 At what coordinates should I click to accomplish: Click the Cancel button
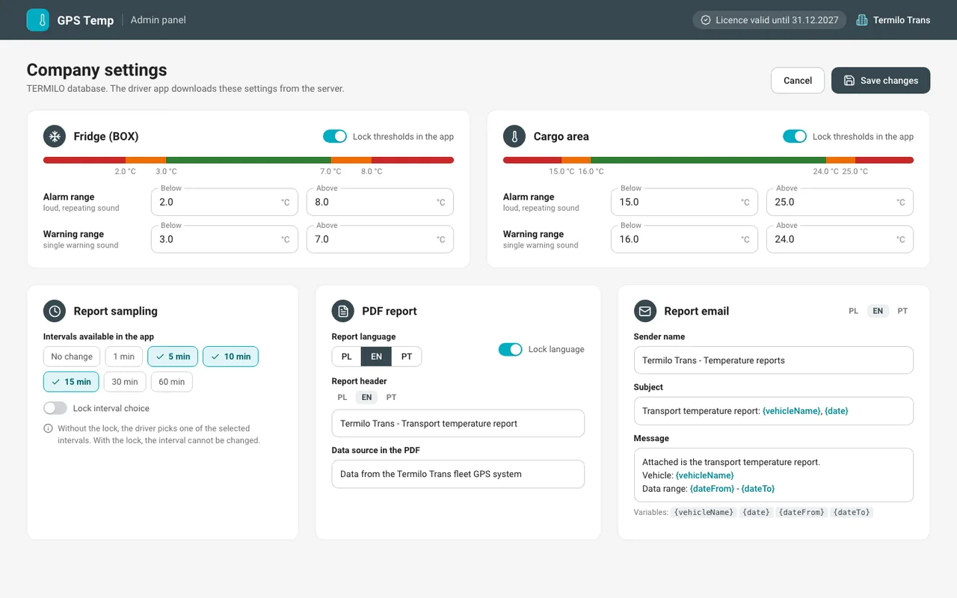click(x=798, y=81)
